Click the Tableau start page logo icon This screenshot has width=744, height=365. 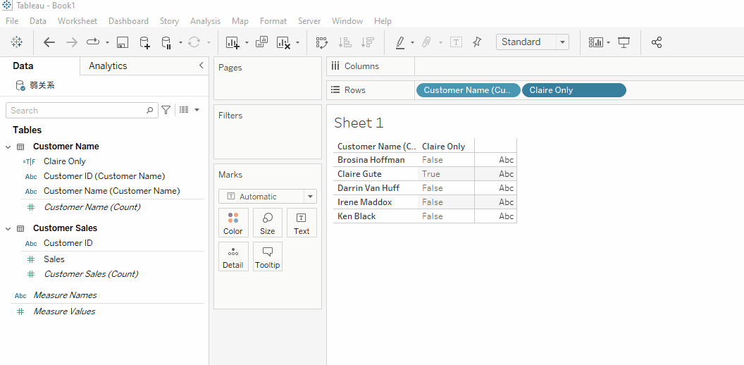pos(17,42)
